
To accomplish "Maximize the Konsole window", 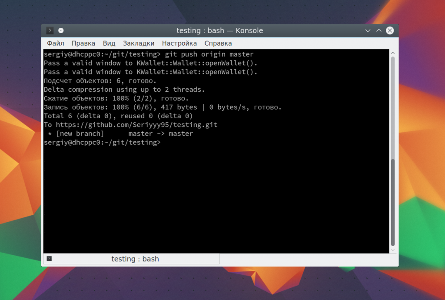I will (x=379, y=30).
